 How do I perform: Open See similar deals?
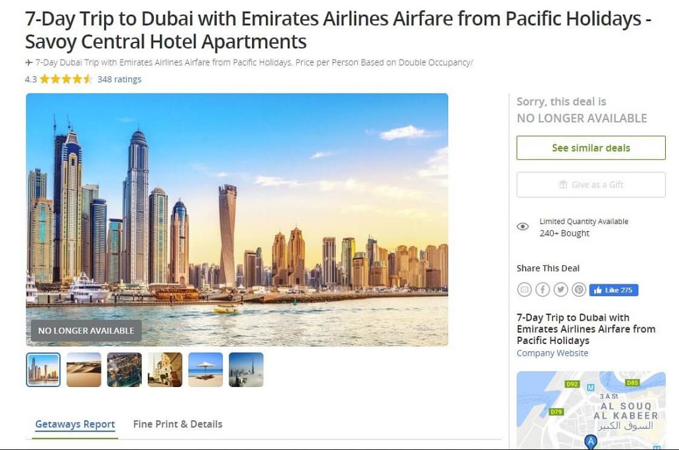coord(591,148)
